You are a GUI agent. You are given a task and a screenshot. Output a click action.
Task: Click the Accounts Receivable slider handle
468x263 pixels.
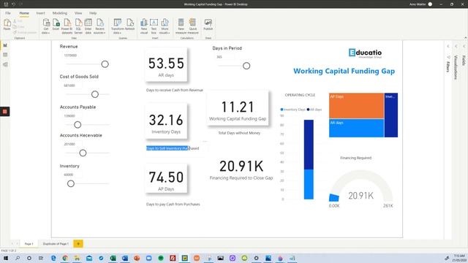(83, 153)
